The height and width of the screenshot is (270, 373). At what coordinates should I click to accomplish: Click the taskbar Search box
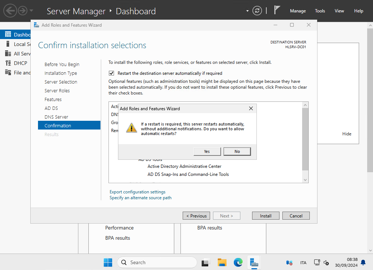[157, 262]
